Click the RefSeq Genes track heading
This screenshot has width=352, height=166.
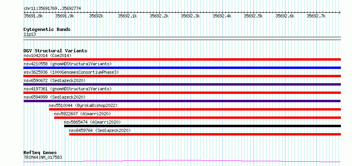tap(40, 153)
